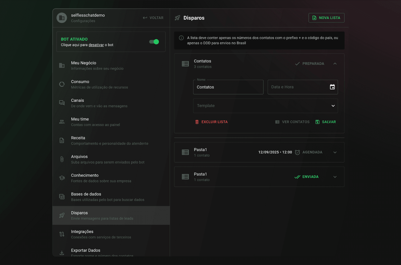Open Arquivos section

point(111,159)
